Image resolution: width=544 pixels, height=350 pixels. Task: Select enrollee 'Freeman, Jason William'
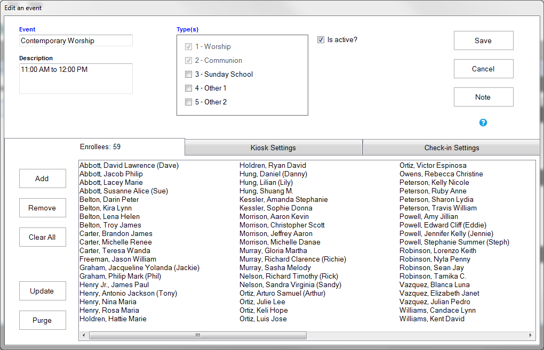point(118,259)
